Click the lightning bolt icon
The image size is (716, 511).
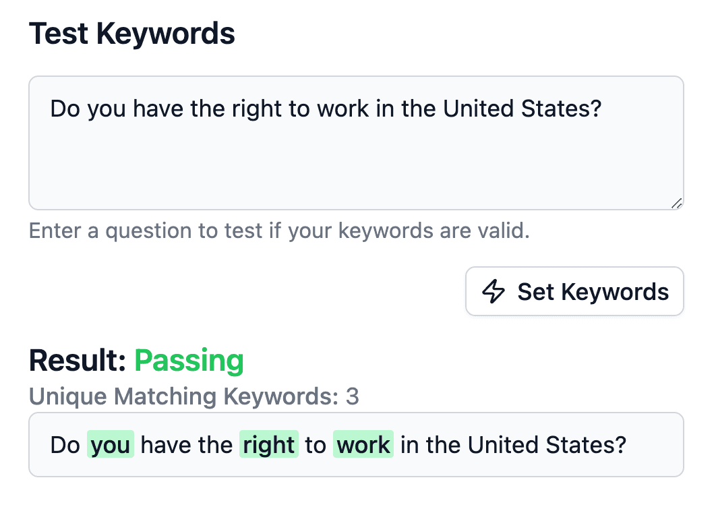point(494,291)
